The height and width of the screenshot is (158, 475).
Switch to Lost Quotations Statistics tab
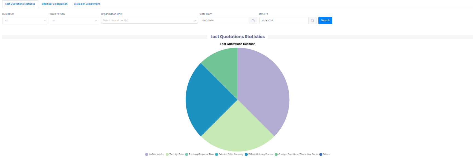(20, 4)
